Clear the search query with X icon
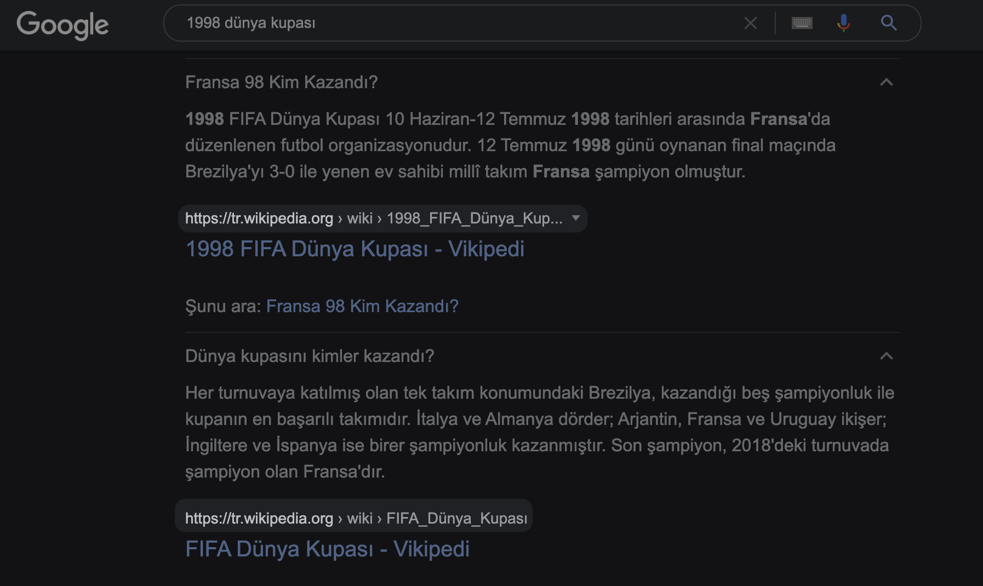983x586 pixels. 751,23
